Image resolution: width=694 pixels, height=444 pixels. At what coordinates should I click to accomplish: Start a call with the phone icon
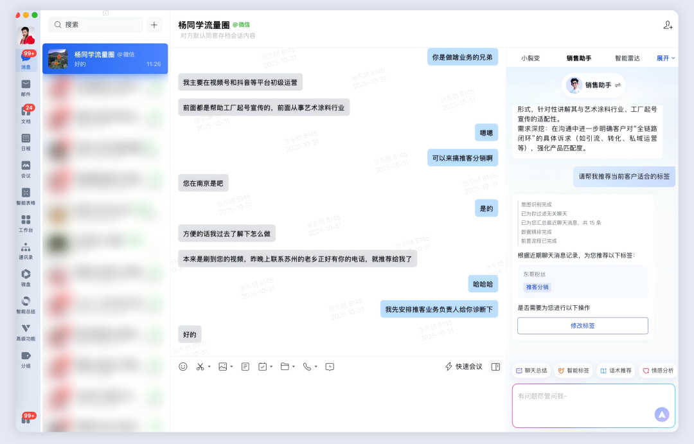click(x=307, y=366)
